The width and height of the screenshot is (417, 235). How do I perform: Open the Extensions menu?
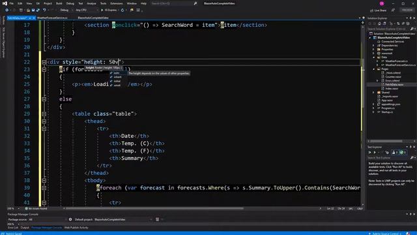117,3
